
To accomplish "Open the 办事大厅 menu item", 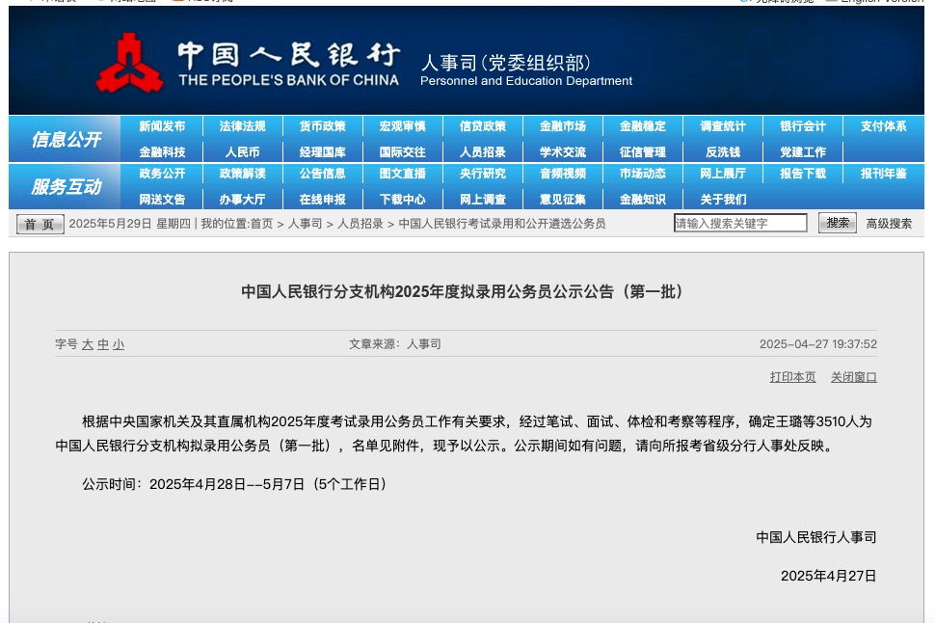I will pos(242,200).
